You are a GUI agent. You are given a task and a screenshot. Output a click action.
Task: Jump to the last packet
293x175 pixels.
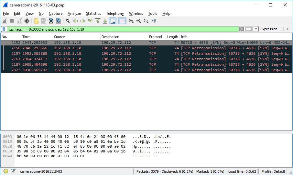coord(105,21)
